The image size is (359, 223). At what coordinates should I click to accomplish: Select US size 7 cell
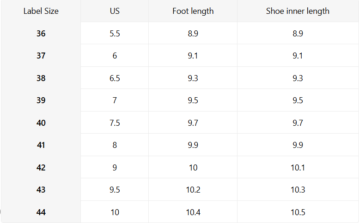click(x=115, y=100)
